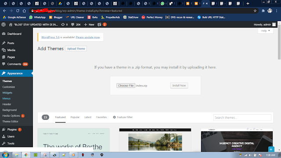Click the blue plus floating button

tap(271, 149)
